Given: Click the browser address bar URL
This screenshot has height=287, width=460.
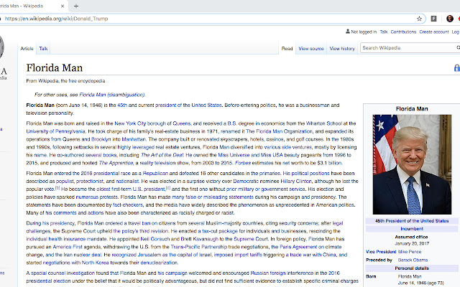Looking at the screenshot, I should pos(56,19).
